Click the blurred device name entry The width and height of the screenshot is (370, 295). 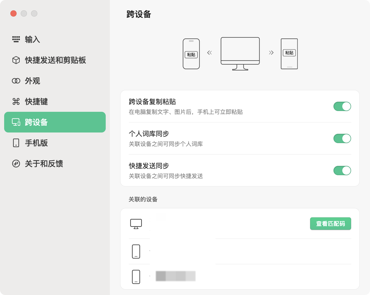coord(176,276)
